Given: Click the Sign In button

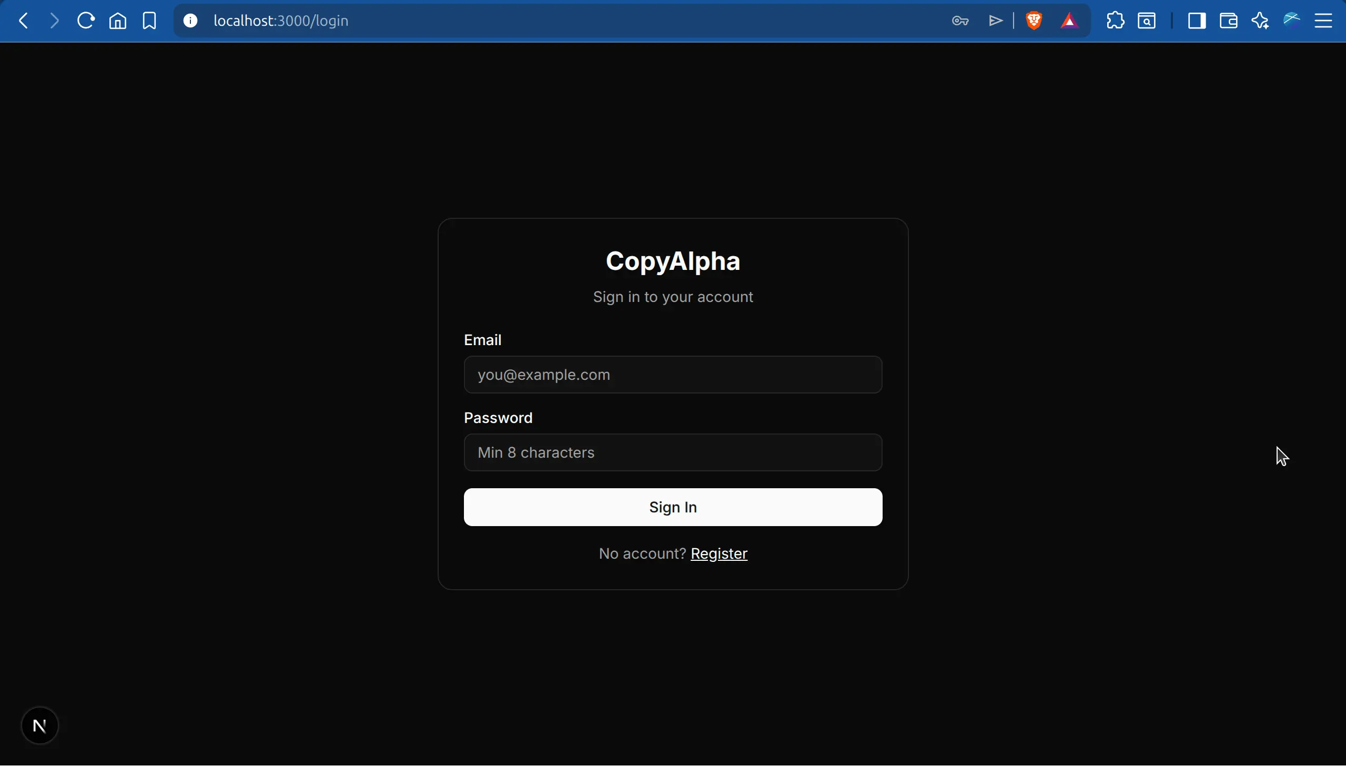Looking at the screenshot, I should click(672, 507).
